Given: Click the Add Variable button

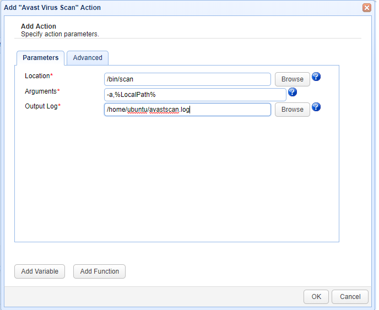Looking at the screenshot, I should click(x=40, y=271).
